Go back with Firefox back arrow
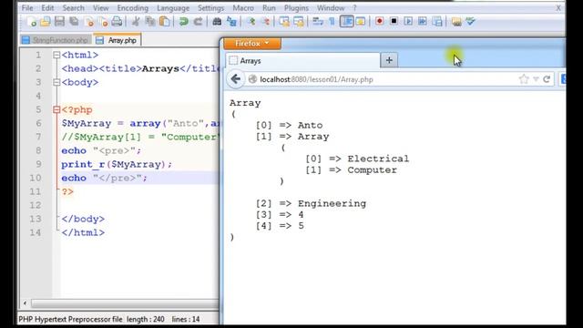Image resolution: width=583 pixels, height=328 pixels. 235,79
